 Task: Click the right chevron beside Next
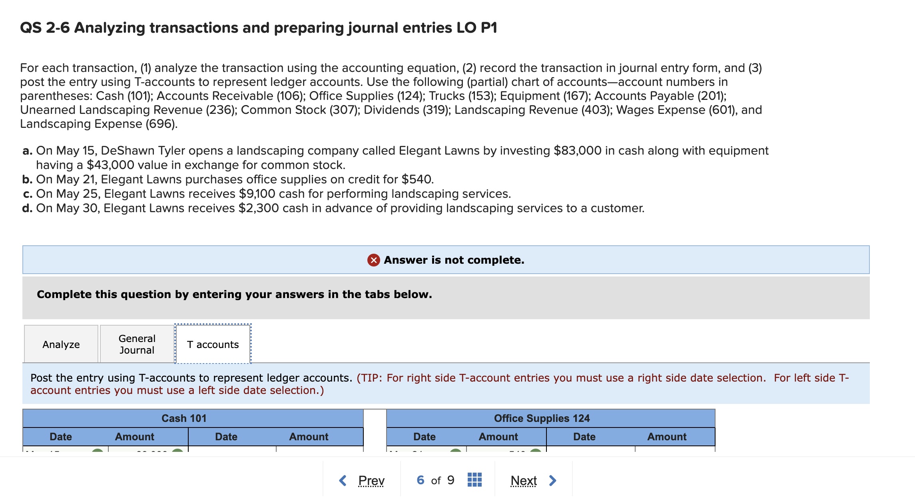tap(553, 480)
